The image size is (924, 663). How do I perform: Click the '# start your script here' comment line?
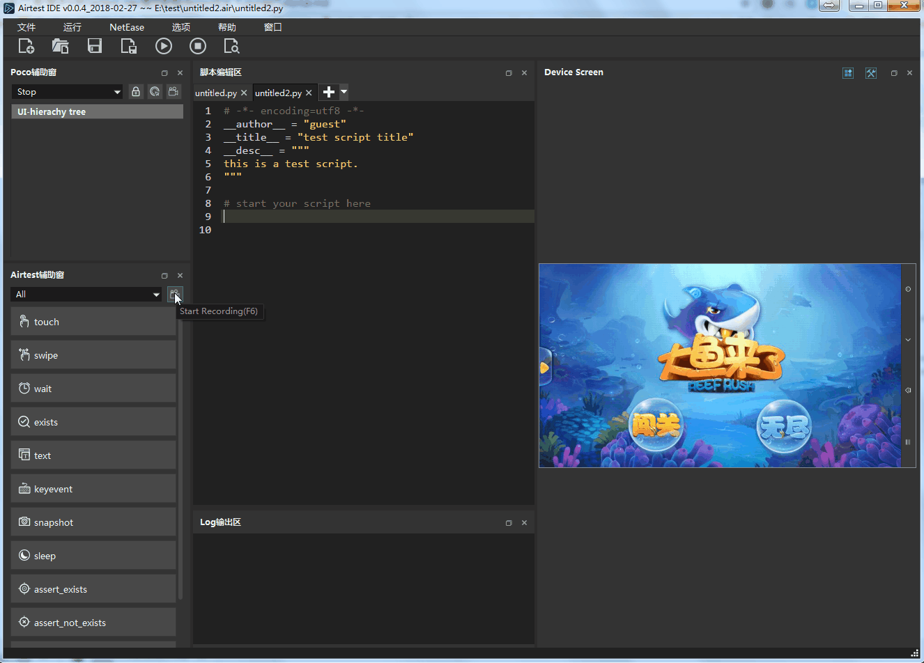pyautogui.click(x=297, y=203)
